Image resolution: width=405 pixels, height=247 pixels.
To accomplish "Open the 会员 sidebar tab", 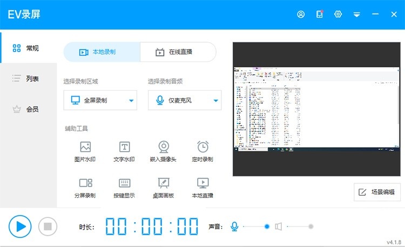I will pyautogui.click(x=29, y=109).
